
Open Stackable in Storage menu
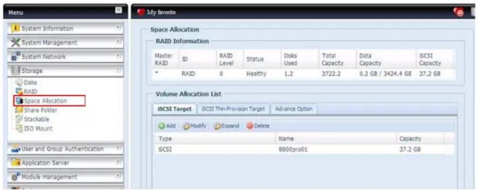click(x=36, y=119)
